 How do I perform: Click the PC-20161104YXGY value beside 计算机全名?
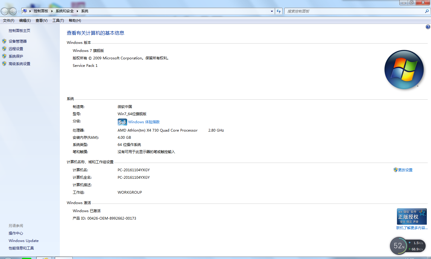pyautogui.click(x=133, y=178)
